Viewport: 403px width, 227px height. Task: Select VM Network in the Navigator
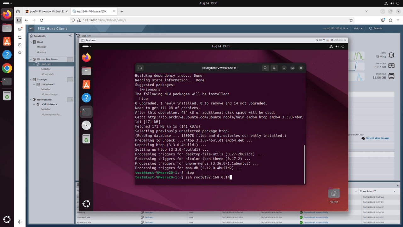49,104
